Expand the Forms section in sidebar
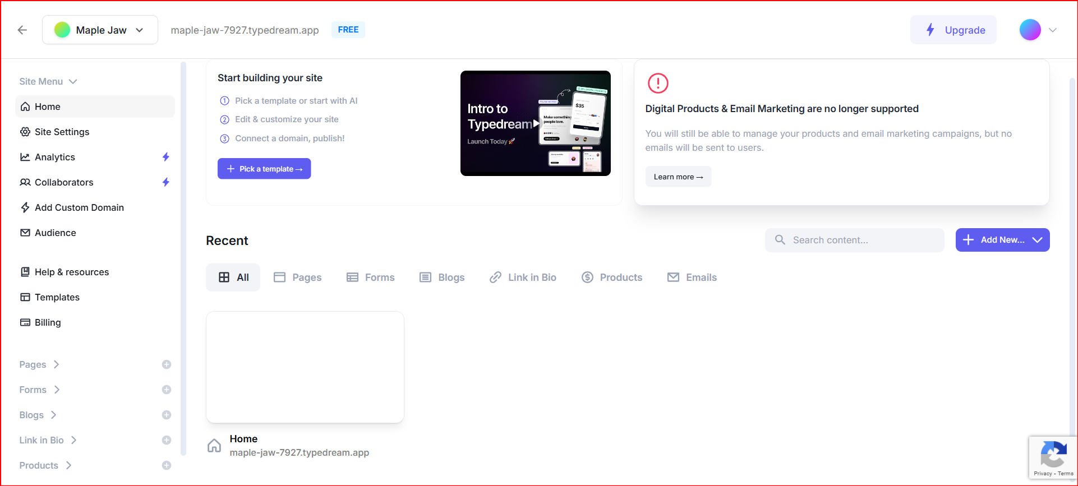Viewport: 1078px width, 486px height. pos(39,390)
